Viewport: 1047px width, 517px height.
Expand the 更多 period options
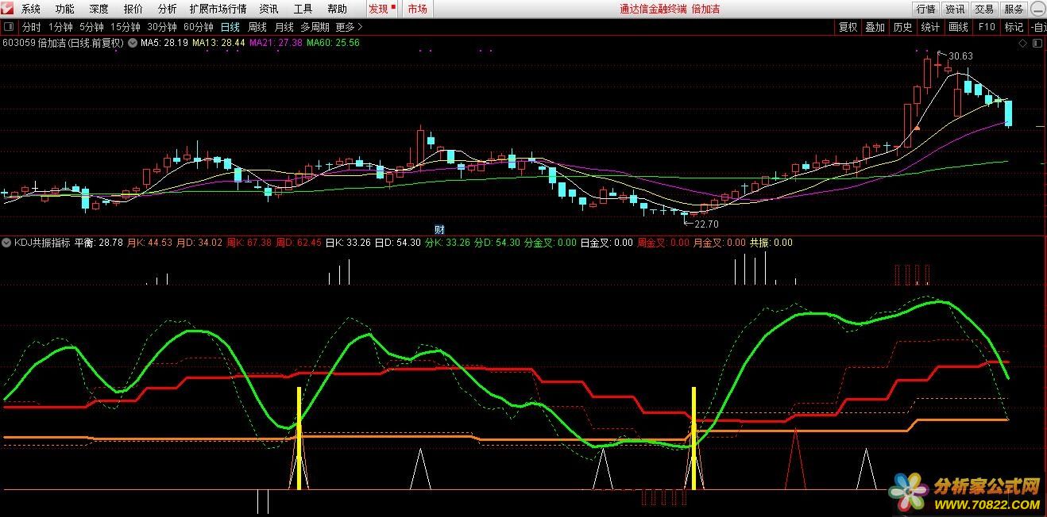[349, 27]
